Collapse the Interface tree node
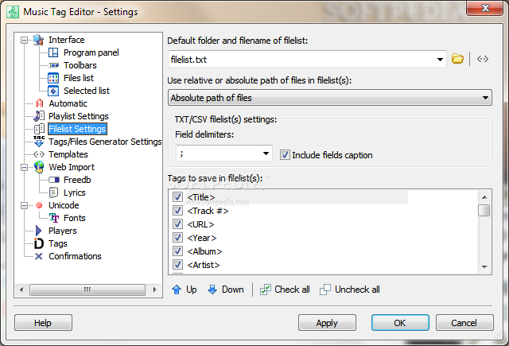Image resolution: width=509 pixels, height=346 pixels. click(24, 40)
